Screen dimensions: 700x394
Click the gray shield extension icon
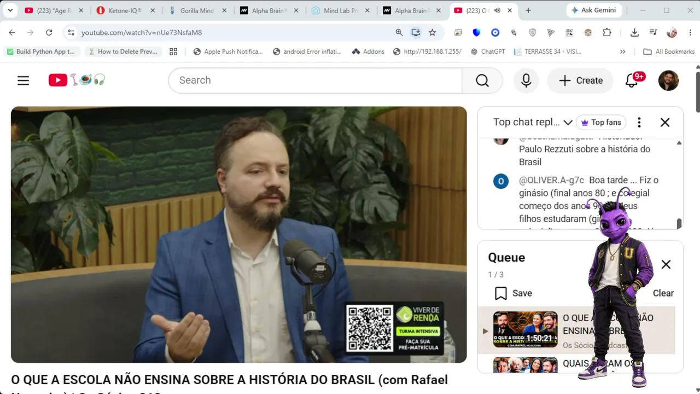coord(532,33)
